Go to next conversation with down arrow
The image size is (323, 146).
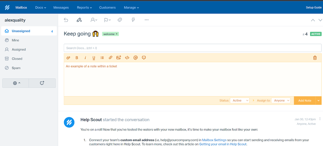pyautogui.click(x=320, y=20)
